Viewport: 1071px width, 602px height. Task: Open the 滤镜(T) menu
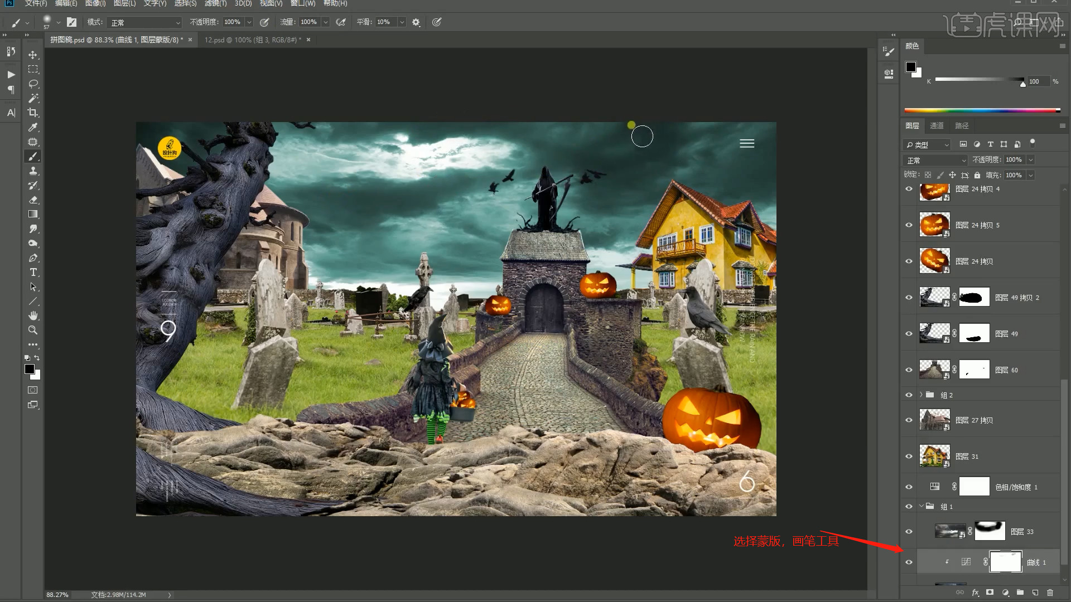215,3
